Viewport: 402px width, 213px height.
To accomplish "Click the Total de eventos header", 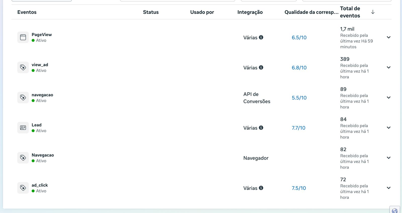I will click(350, 12).
